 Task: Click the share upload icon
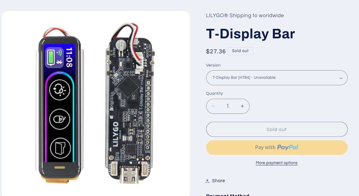point(207,181)
